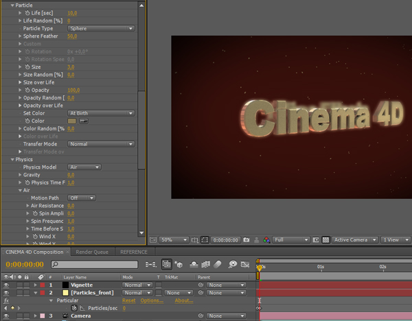This screenshot has width=412, height=321.
Task: Click current time 0:00:00:00 in viewer
Action: 225,240
